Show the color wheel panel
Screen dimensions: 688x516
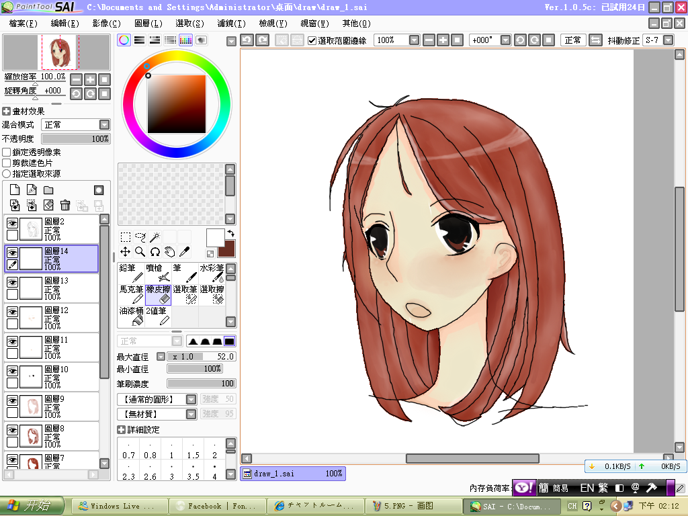124,40
